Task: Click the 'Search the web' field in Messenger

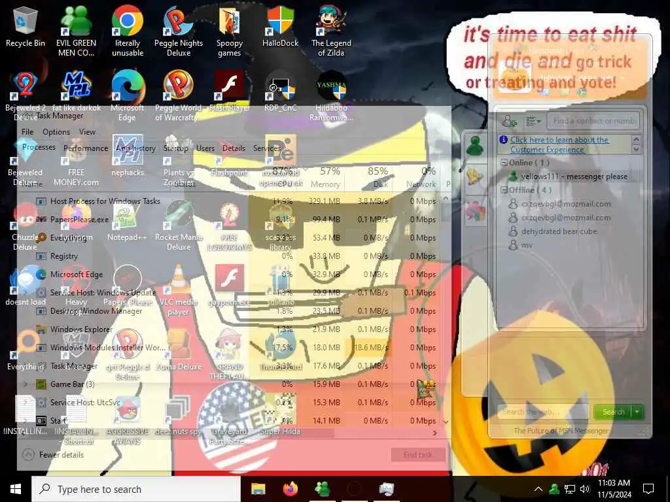Action: [544, 412]
